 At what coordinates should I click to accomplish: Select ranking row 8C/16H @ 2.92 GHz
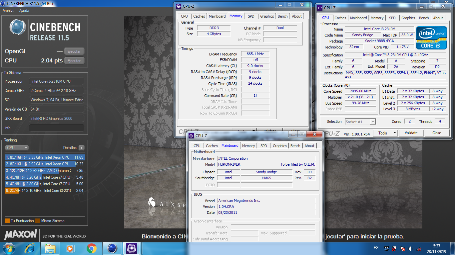(45, 164)
